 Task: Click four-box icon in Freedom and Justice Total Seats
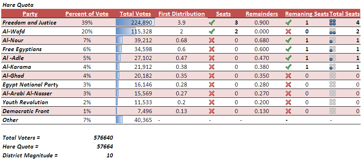click(333, 23)
